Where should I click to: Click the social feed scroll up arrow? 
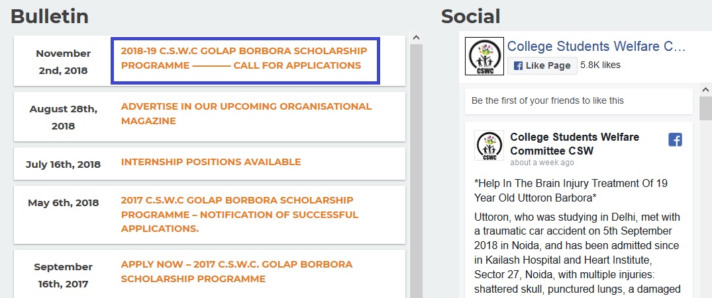pos(705,90)
